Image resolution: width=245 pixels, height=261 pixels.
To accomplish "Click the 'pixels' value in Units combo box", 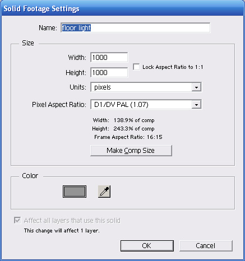I will [103, 87].
